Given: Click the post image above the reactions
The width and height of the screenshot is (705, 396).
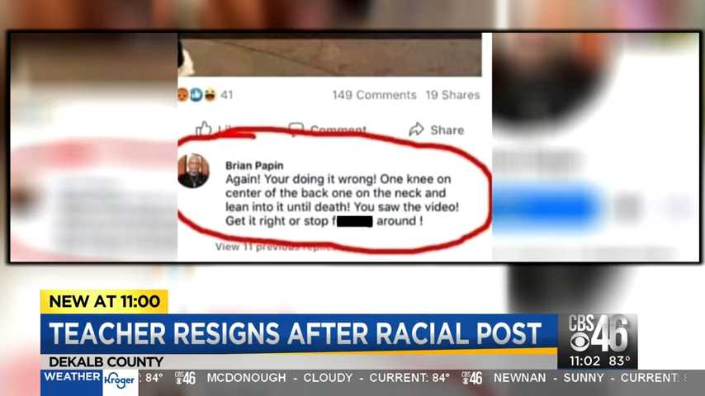Looking at the screenshot, I should 329,57.
